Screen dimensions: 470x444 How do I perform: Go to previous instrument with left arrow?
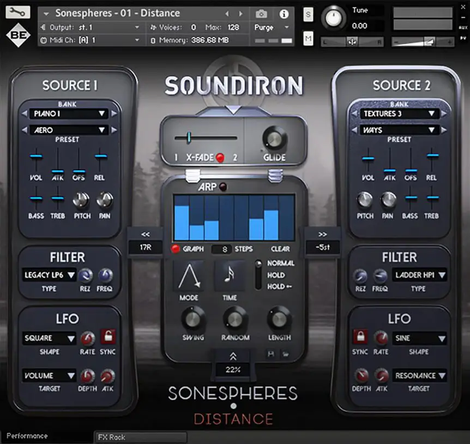(227, 14)
